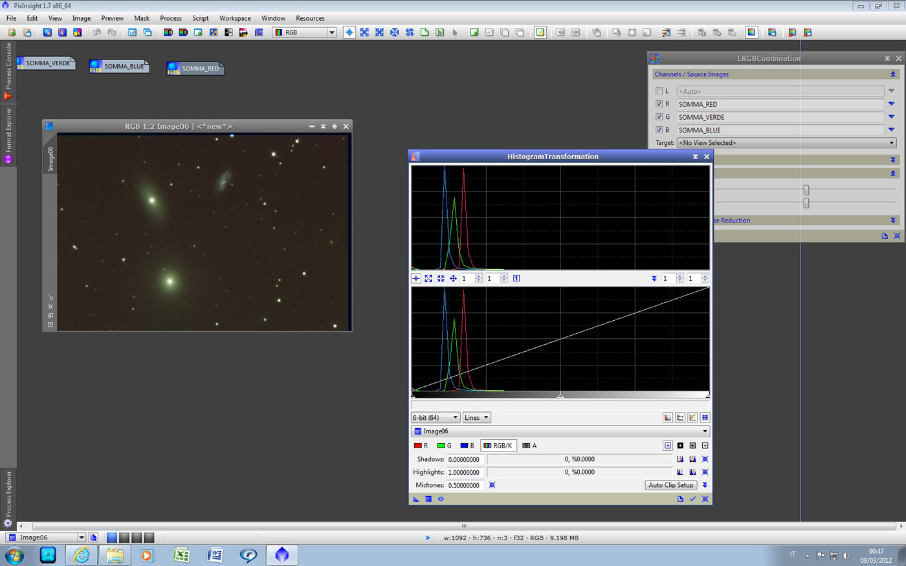Click the Shadows value input field
The image size is (906, 566).
(465, 459)
